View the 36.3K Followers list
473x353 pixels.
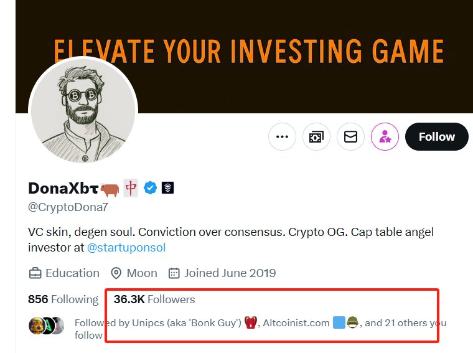pyautogui.click(x=154, y=299)
